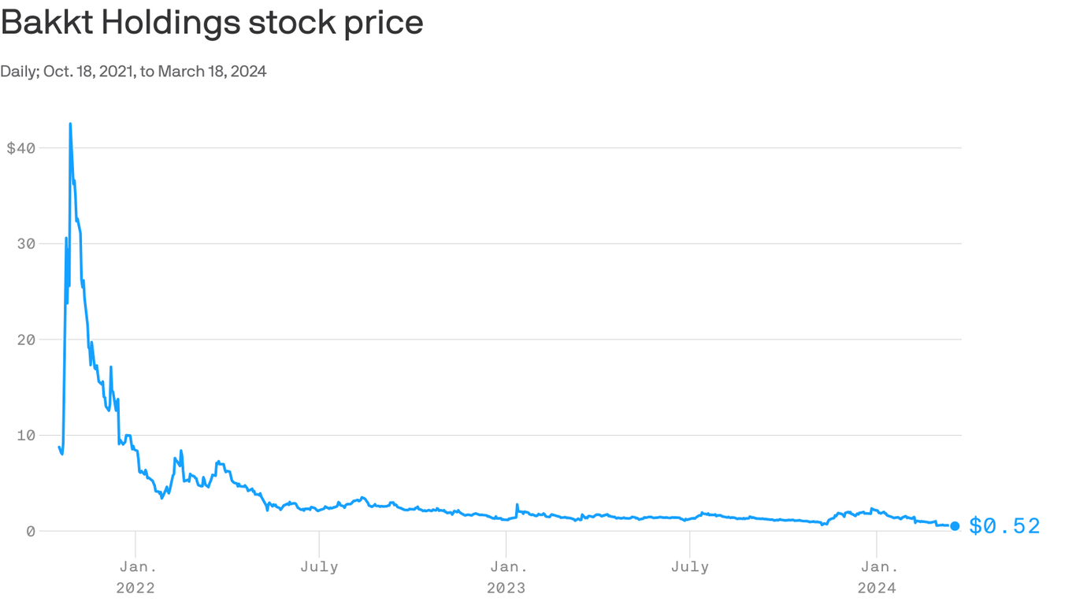Click the 2023 year label
Image resolution: width=1076 pixels, height=605 pixels.
pos(506,588)
